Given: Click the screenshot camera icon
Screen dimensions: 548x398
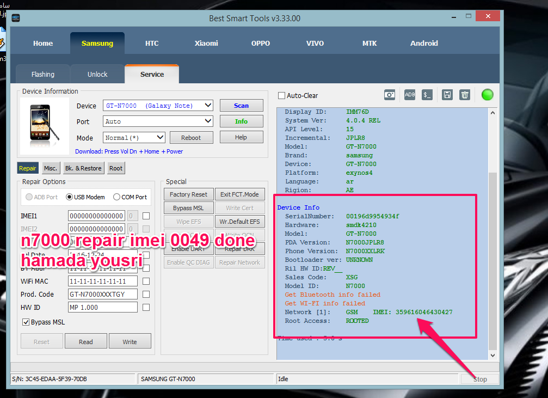Looking at the screenshot, I should point(389,95).
